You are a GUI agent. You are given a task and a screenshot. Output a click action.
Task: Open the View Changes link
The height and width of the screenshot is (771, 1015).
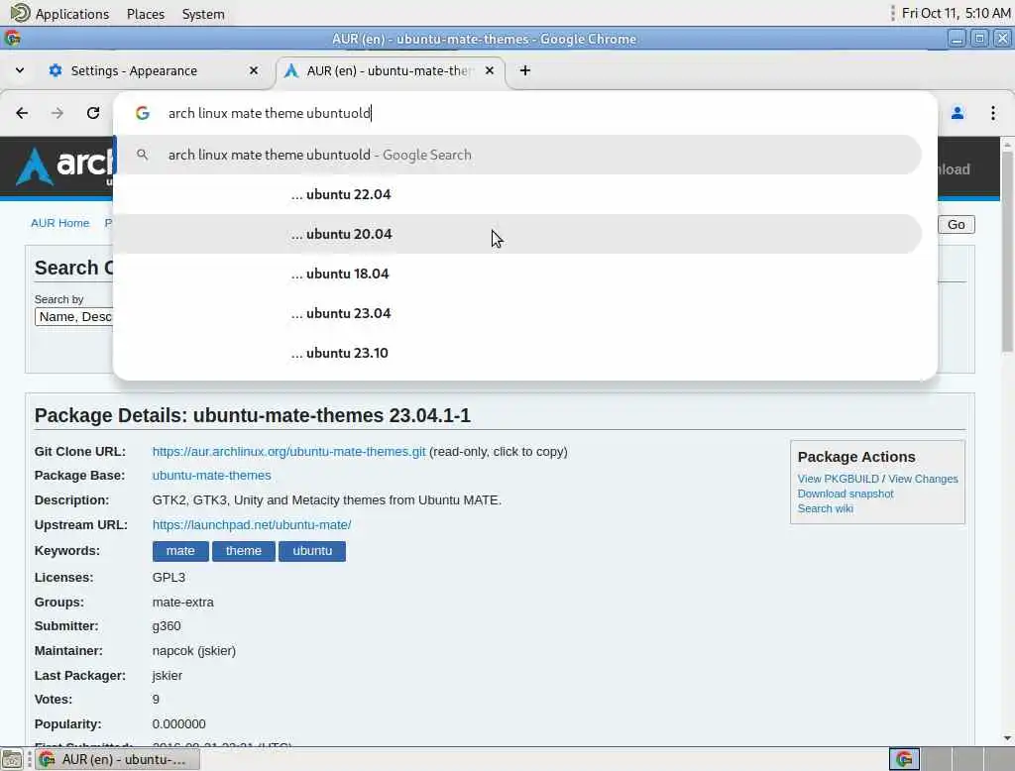[x=923, y=479]
